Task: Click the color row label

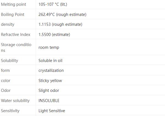Action: tap(6, 81)
